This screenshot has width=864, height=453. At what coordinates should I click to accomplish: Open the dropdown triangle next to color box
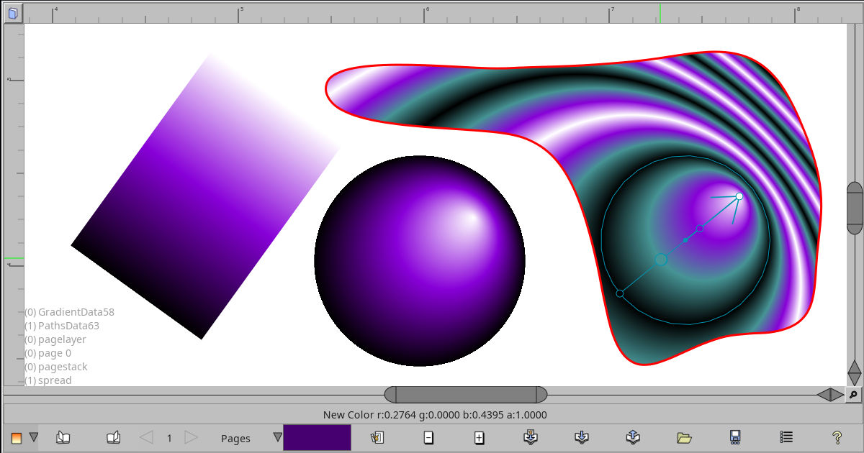[x=34, y=436]
